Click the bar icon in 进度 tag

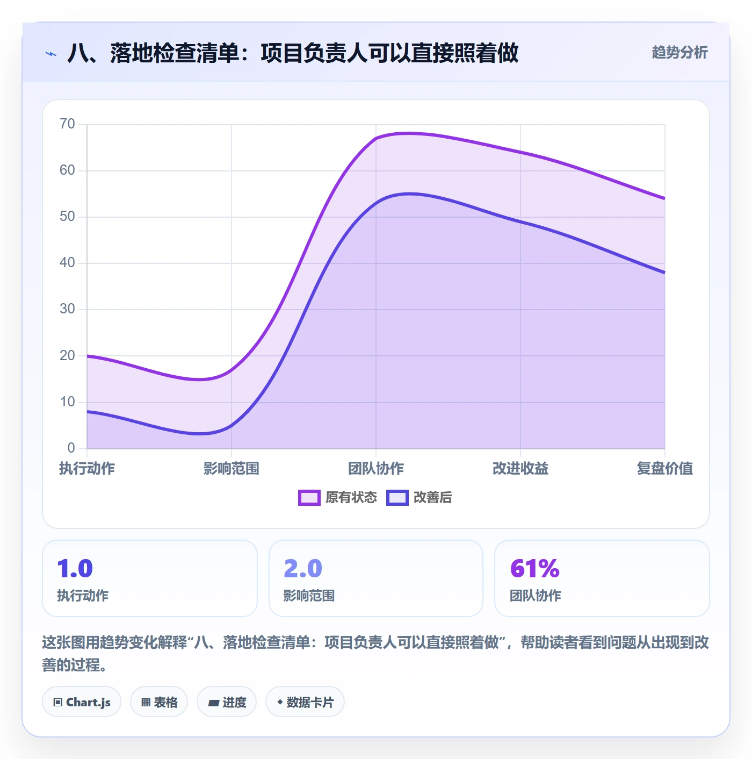point(214,703)
